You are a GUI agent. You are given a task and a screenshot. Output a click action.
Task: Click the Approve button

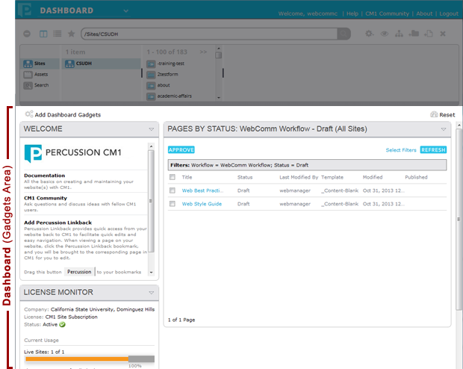pos(181,150)
